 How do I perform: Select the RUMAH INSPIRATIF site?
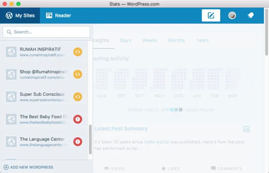[44, 52]
